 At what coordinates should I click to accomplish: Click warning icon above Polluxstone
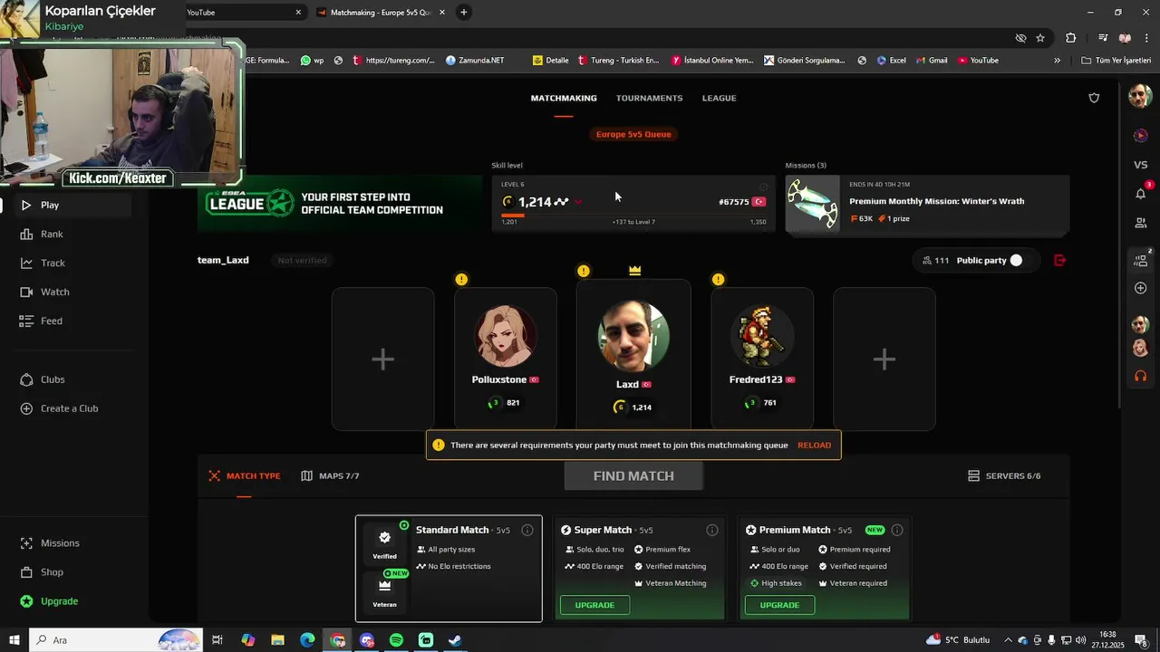(461, 279)
